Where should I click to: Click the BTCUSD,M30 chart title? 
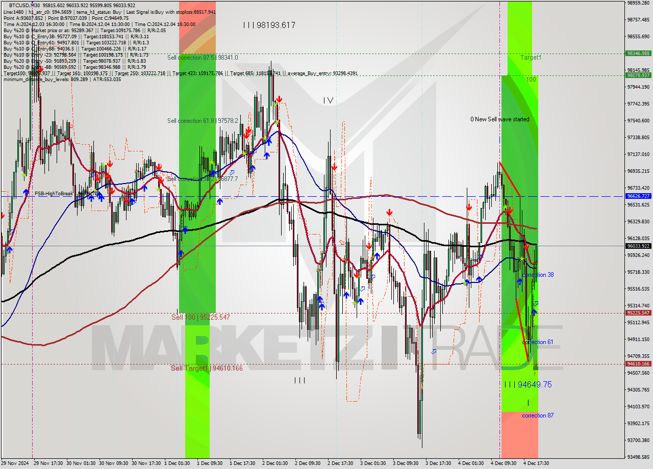24,5
